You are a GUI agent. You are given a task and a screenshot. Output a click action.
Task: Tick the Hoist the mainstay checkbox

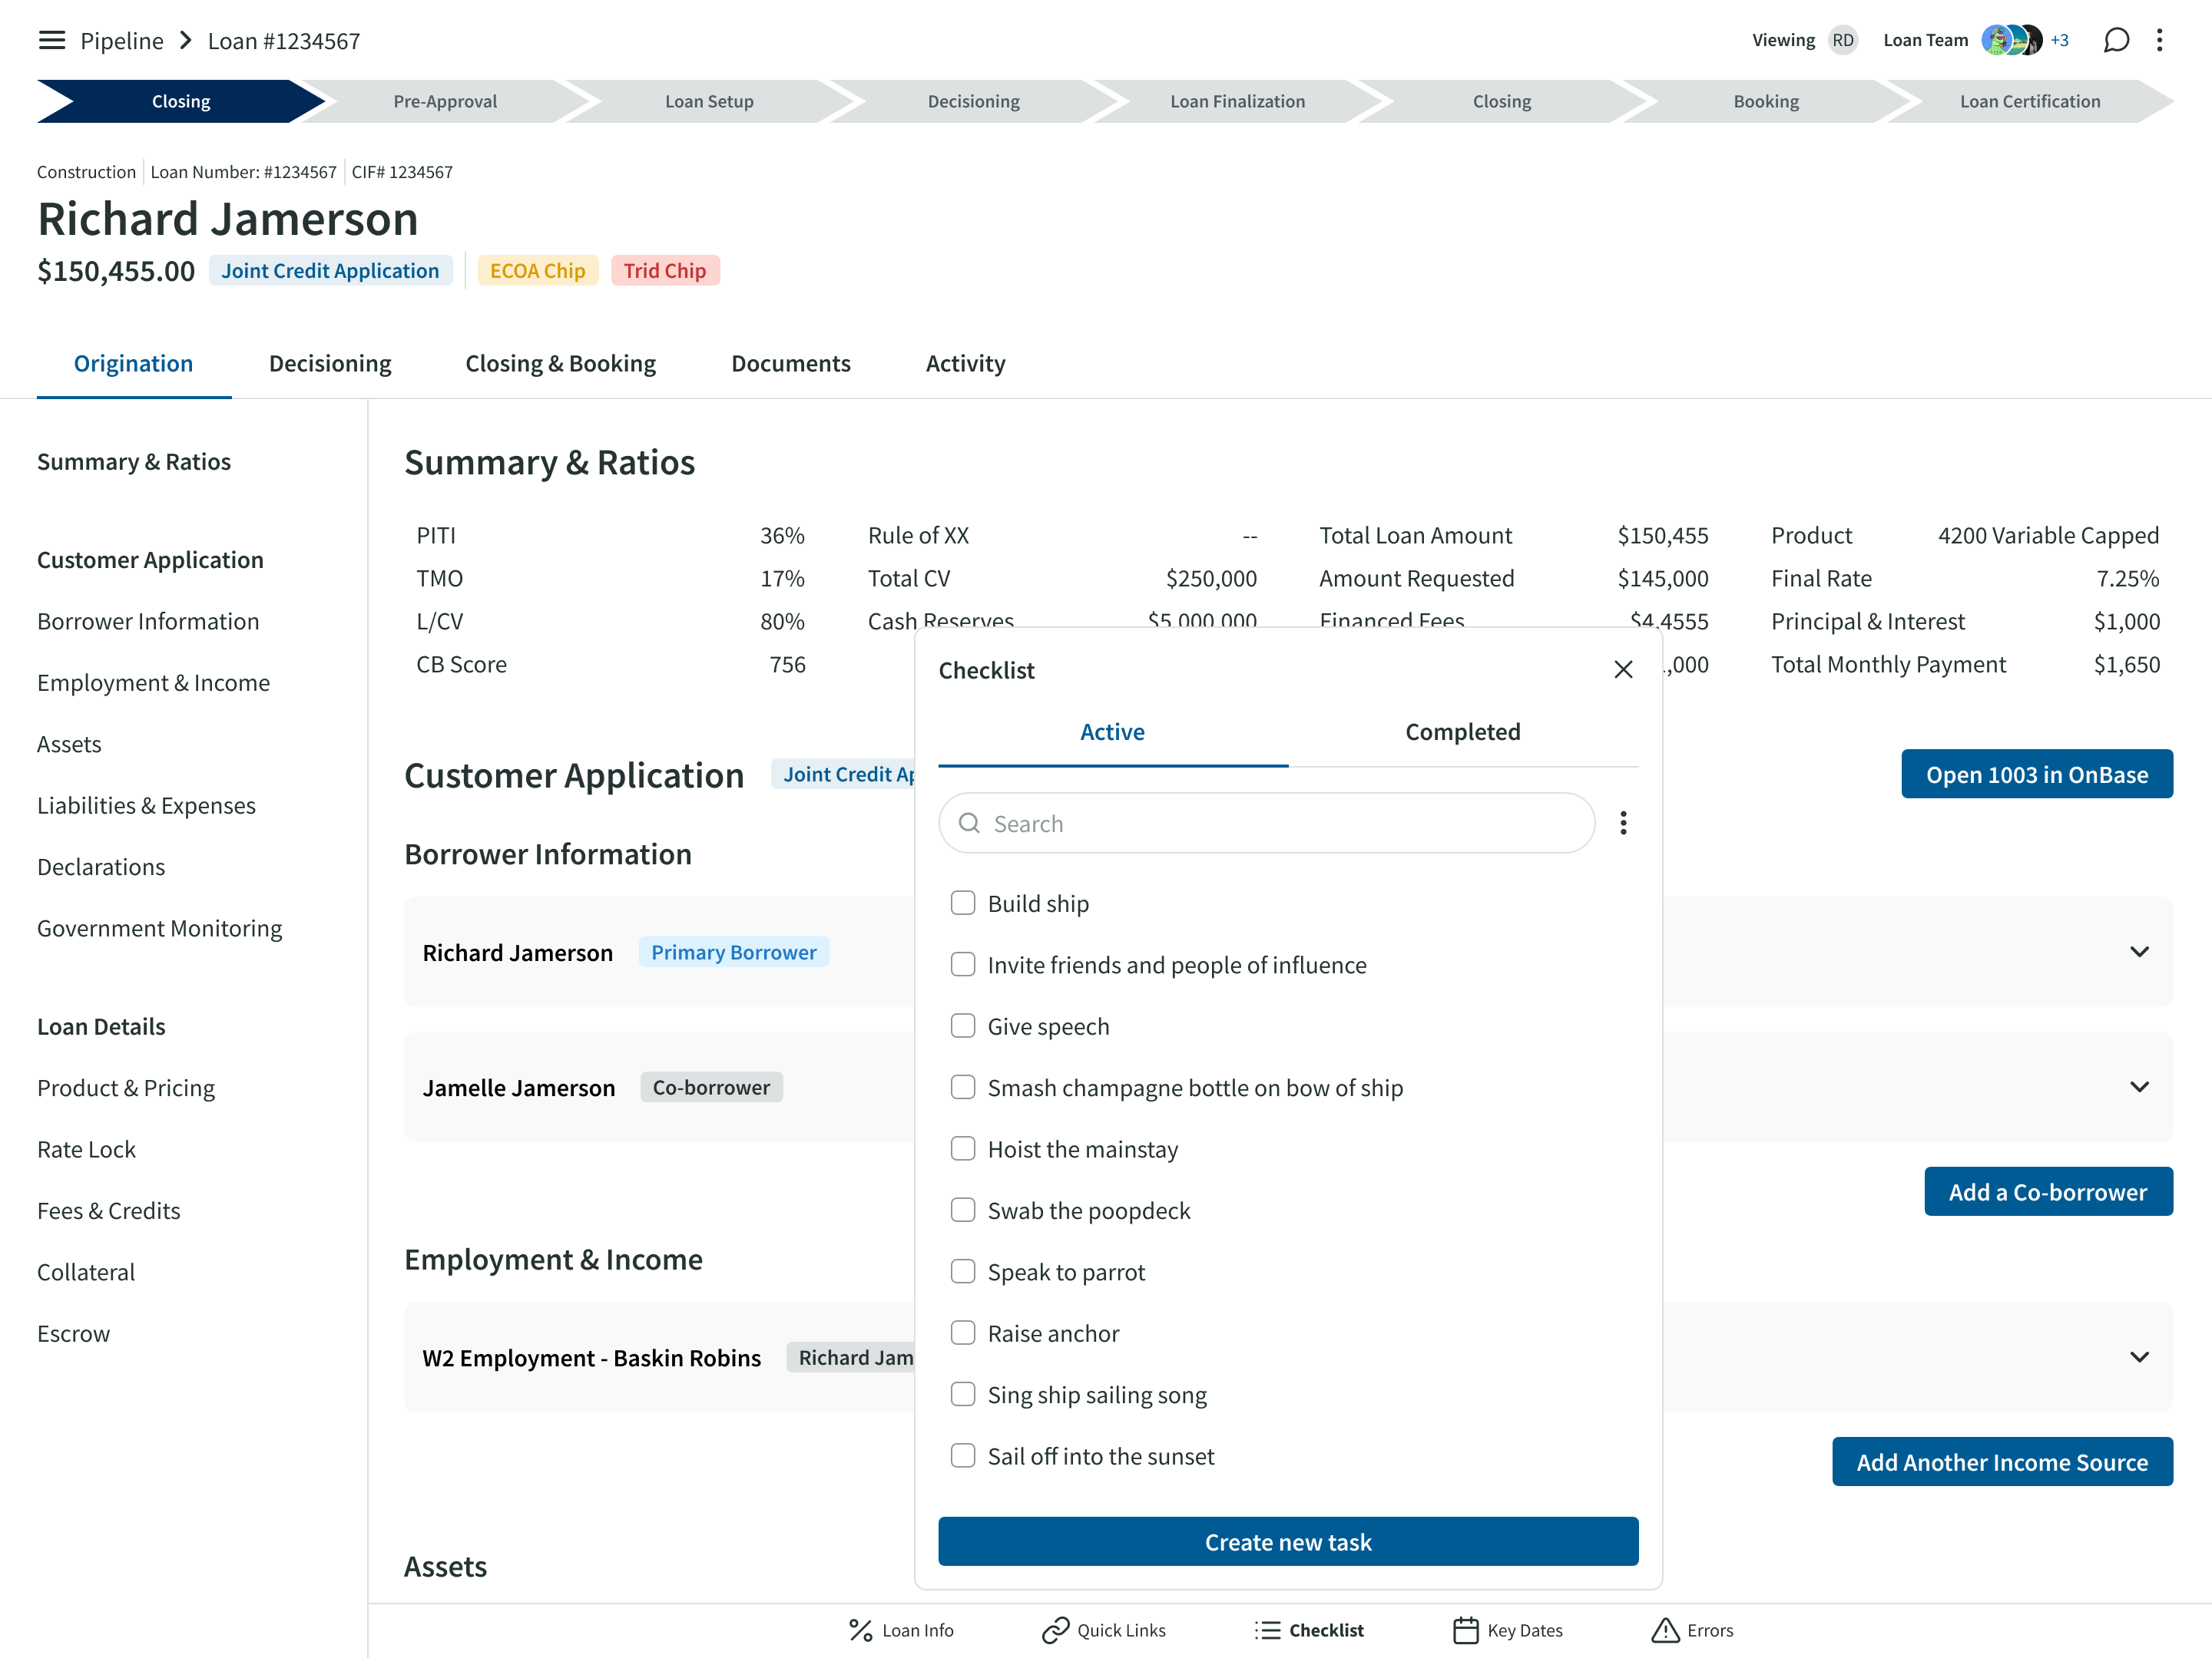pyautogui.click(x=963, y=1149)
